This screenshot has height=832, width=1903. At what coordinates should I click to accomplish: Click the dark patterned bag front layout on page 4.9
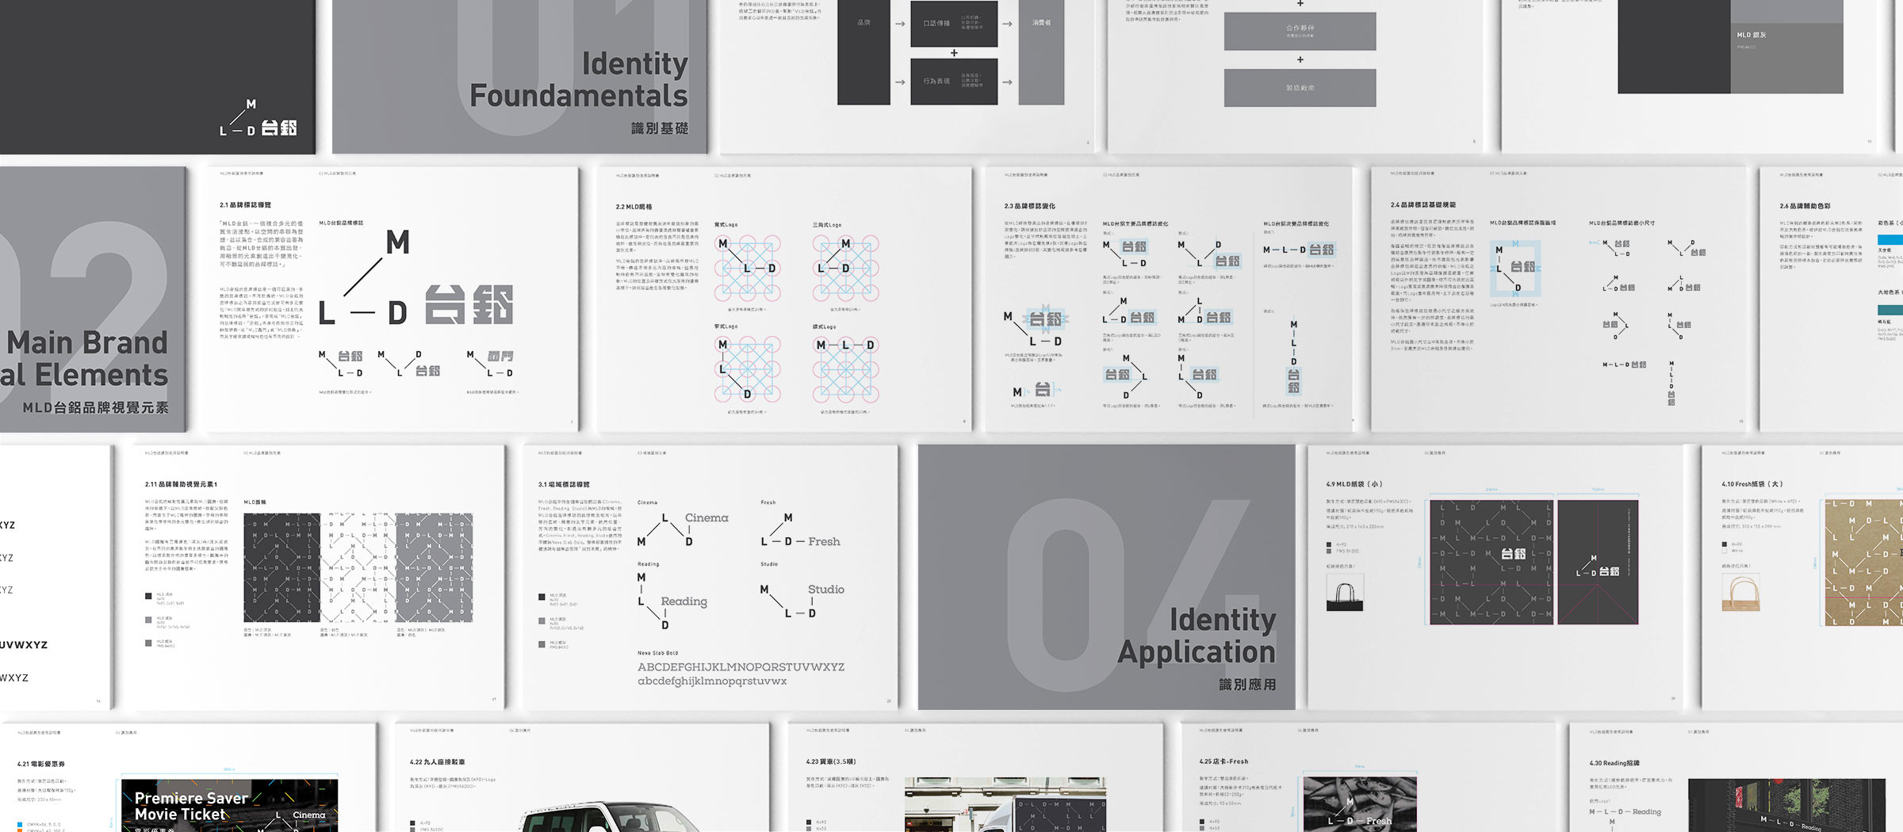1491,562
